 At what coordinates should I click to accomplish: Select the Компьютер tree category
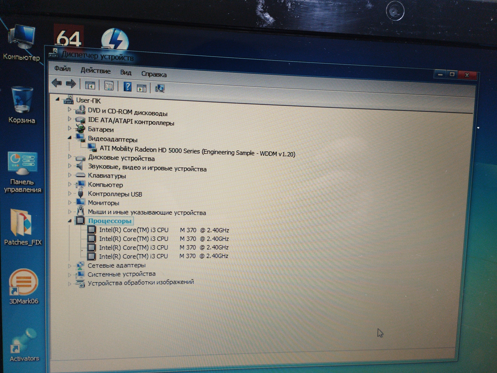tap(105, 185)
